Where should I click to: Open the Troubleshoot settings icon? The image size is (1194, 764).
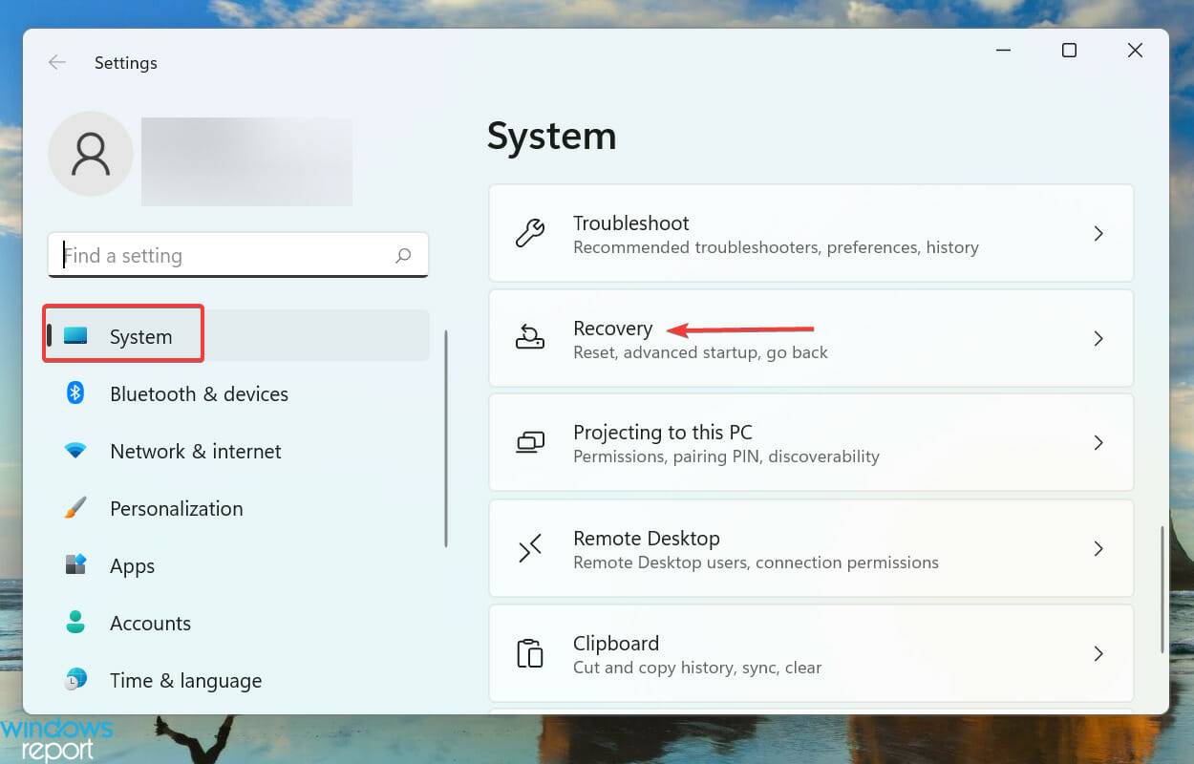point(530,233)
